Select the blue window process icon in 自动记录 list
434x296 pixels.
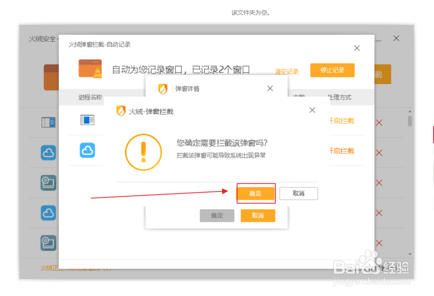point(87,120)
